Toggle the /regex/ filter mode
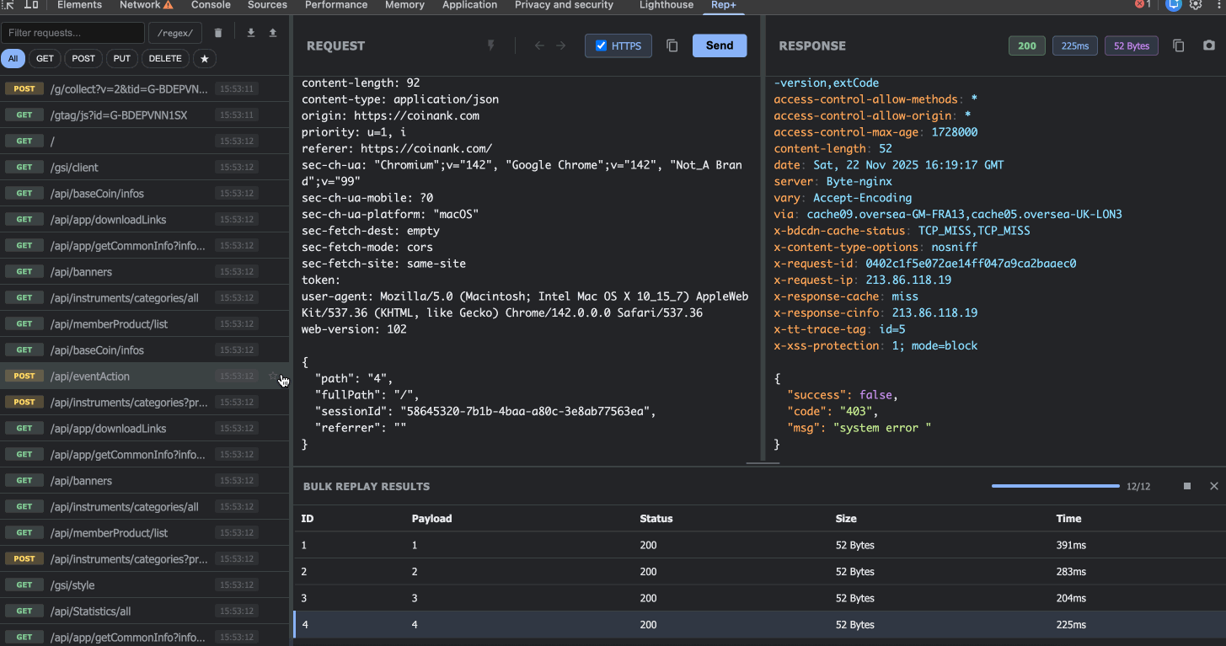This screenshot has width=1226, height=646. point(175,33)
